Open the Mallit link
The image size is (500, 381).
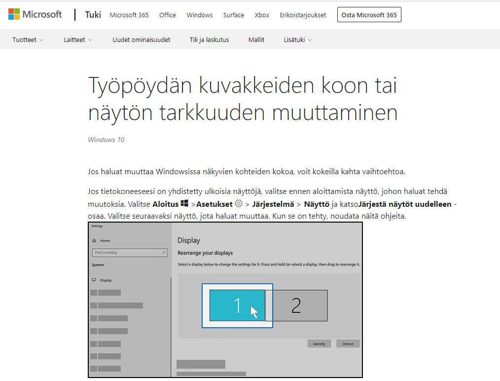(256, 40)
